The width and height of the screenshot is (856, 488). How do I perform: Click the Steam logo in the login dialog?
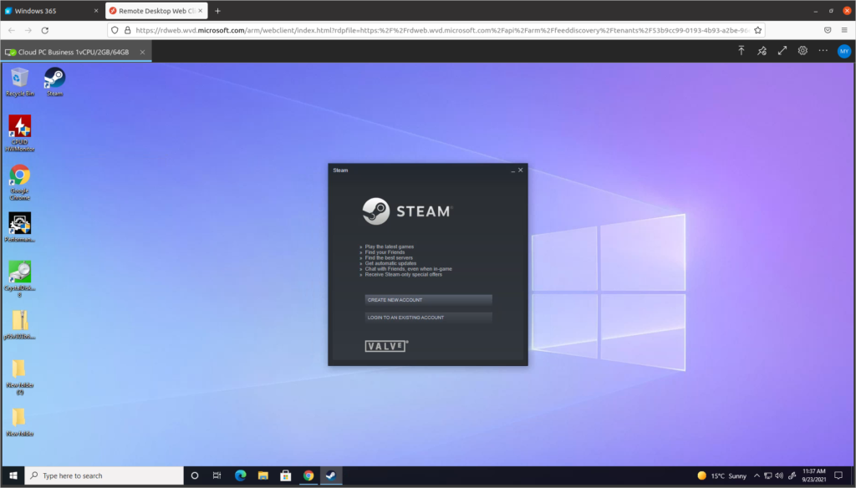pos(407,211)
